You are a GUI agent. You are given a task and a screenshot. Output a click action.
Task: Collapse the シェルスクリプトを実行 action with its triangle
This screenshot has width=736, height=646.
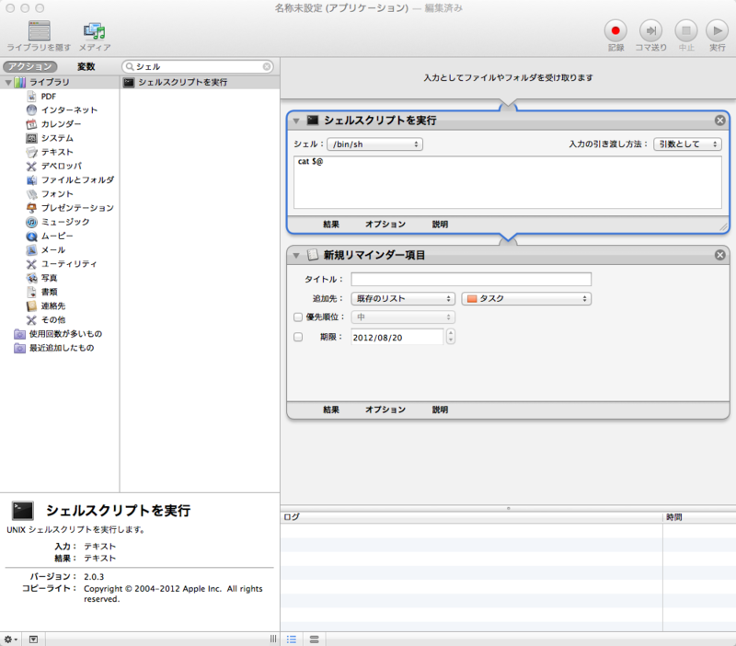pyautogui.click(x=296, y=120)
